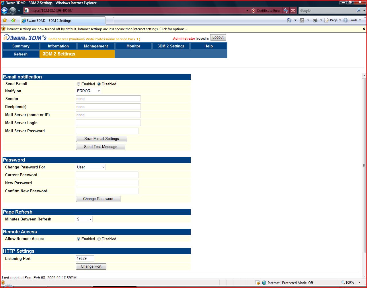The width and height of the screenshot is (367, 288).
Task: Click in the Google search box
Action: [327, 11]
